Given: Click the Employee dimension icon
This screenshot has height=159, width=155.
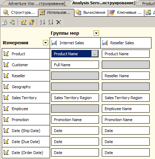Looking at the screenshot, I should 6,109.
